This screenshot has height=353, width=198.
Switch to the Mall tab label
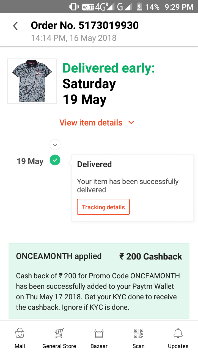pyautogui.click(x=20, y=346)
